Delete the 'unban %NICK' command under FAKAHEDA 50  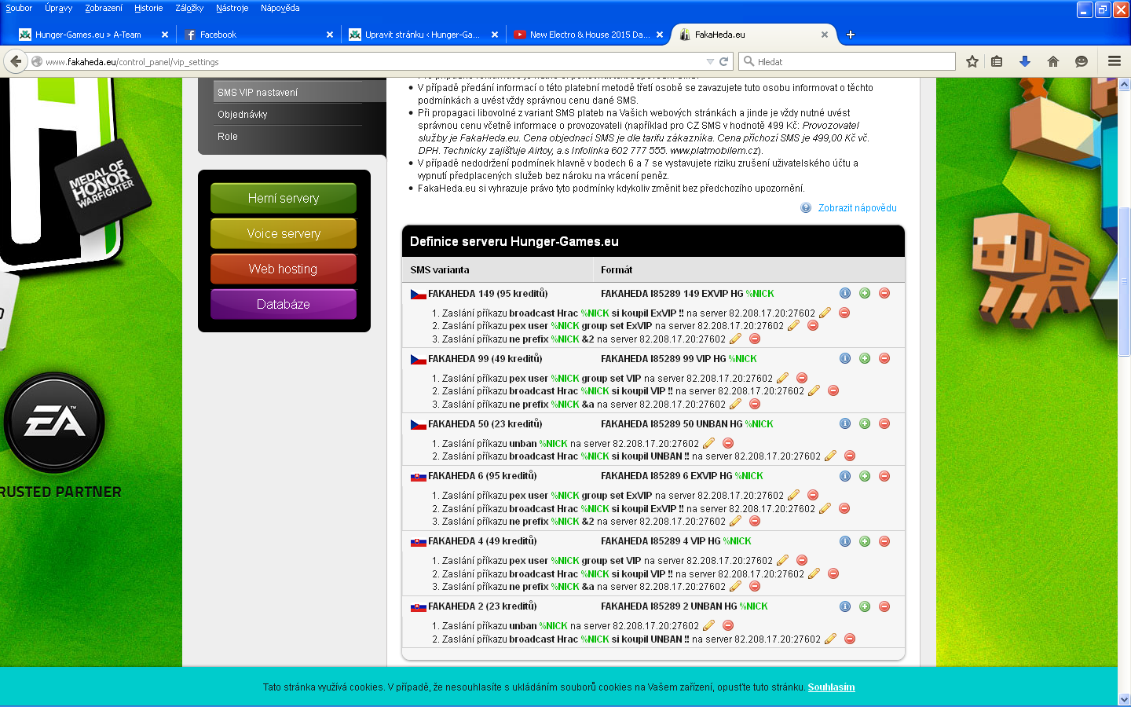[x=728, y=443]
